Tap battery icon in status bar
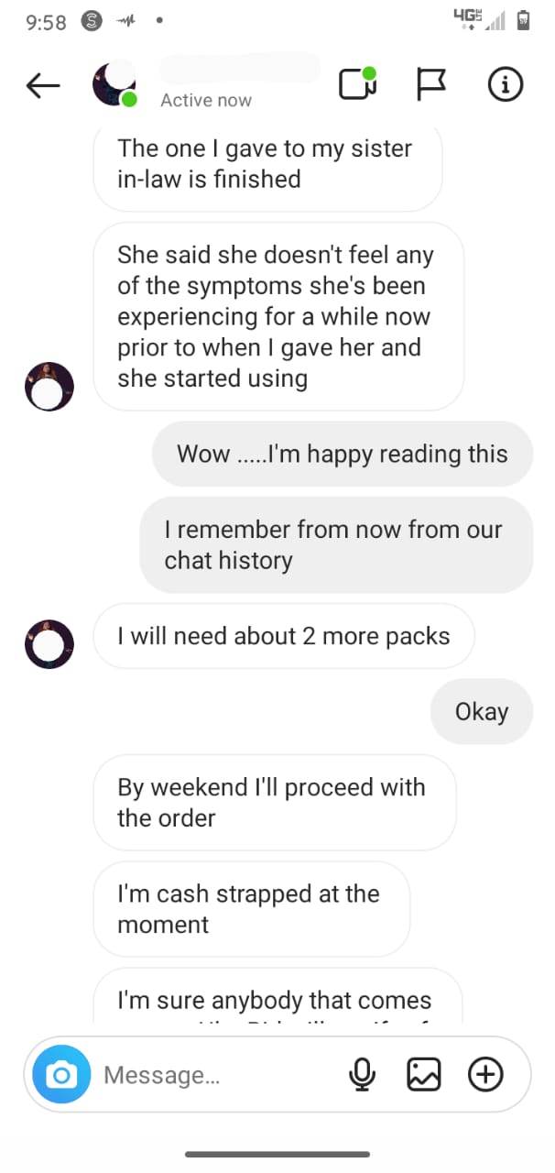This screenshot has height=1173, width=555. tap(524, 19)
